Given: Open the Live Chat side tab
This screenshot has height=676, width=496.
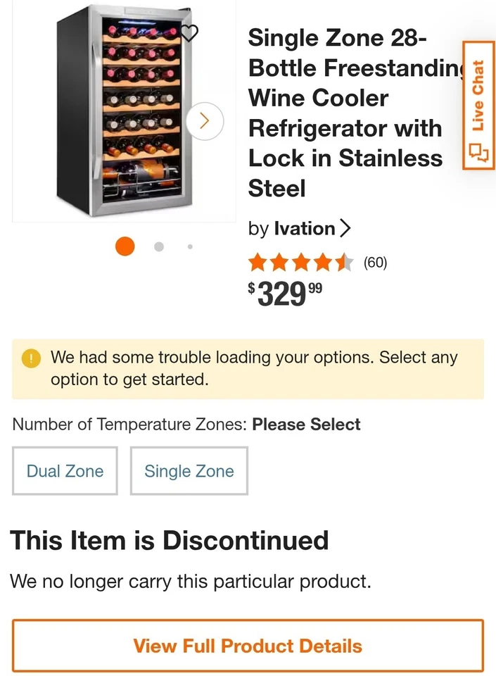Looking at the screenshot, I should coord(481,106).
